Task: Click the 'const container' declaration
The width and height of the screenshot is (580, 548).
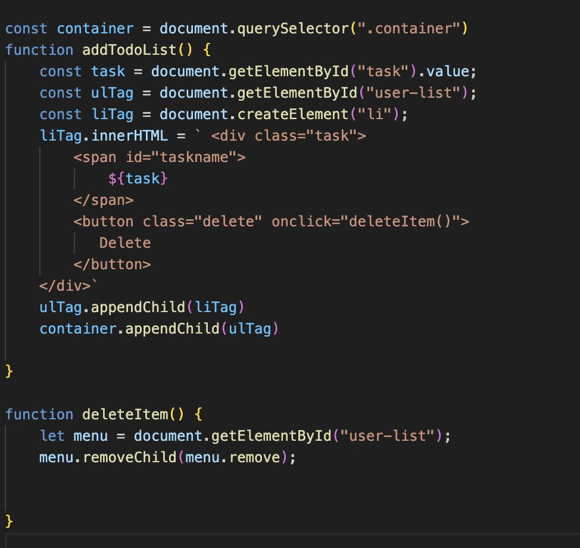Action: (x=70, y=29)
